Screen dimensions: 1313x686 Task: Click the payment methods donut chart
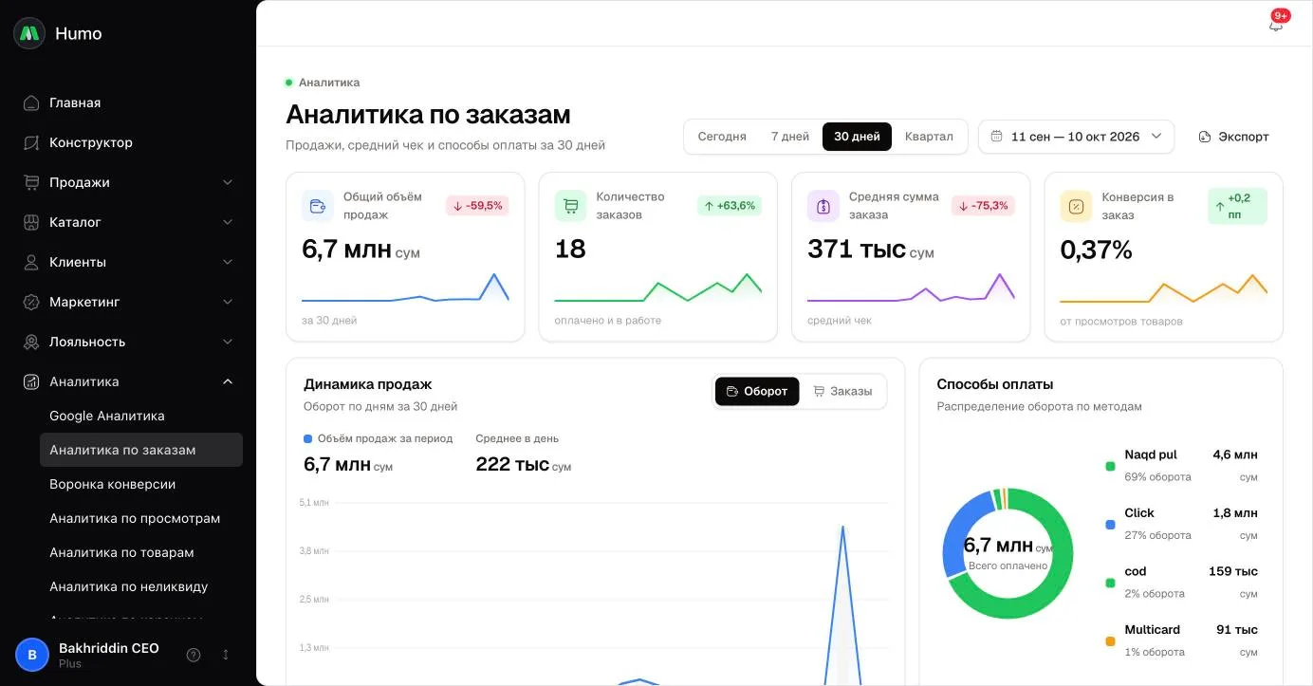(x=1008, y=554)
